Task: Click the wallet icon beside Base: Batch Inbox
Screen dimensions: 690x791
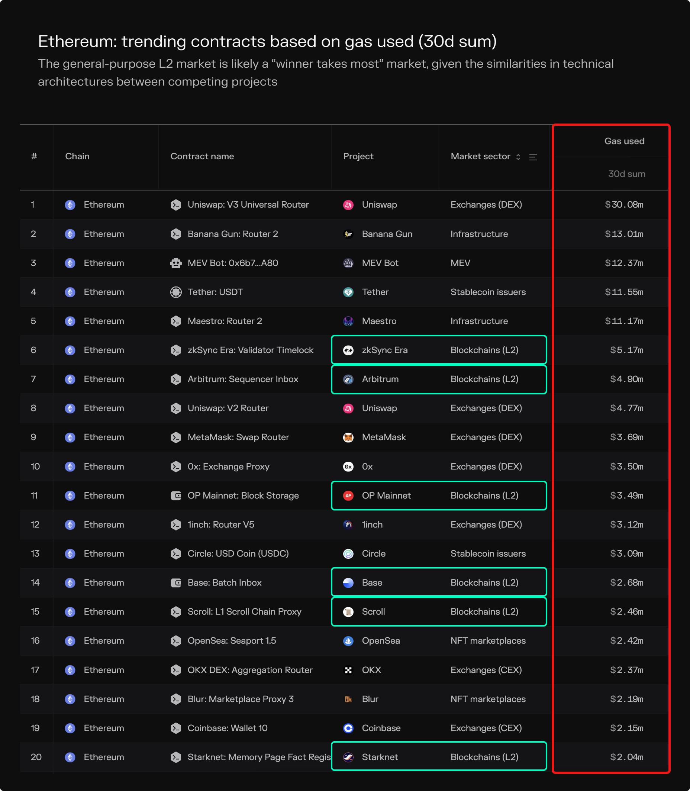Action: [x=176, y=583]
